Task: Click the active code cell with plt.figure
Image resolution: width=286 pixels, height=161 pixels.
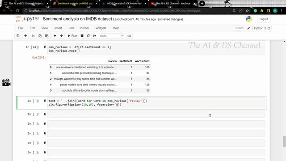Action: (156, 103)
